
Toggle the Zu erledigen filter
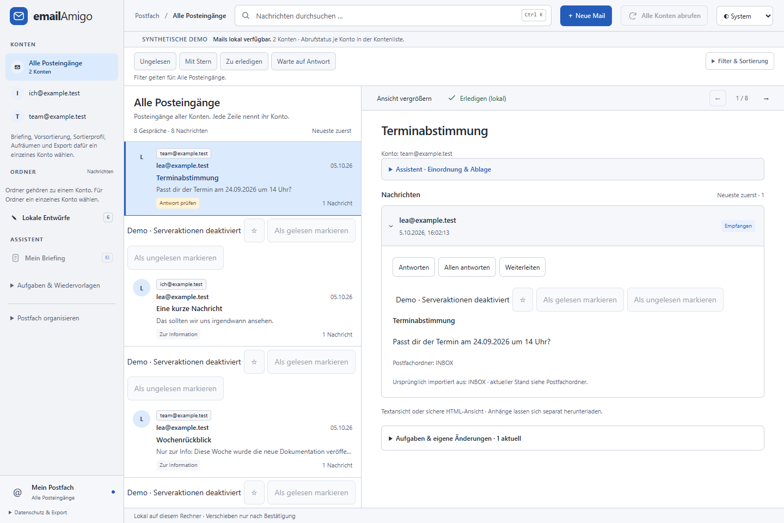[244, 62]
